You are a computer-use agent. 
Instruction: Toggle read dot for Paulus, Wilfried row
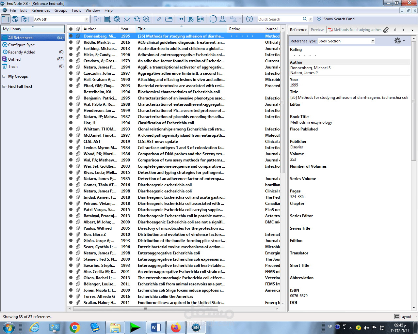(71, 228)
